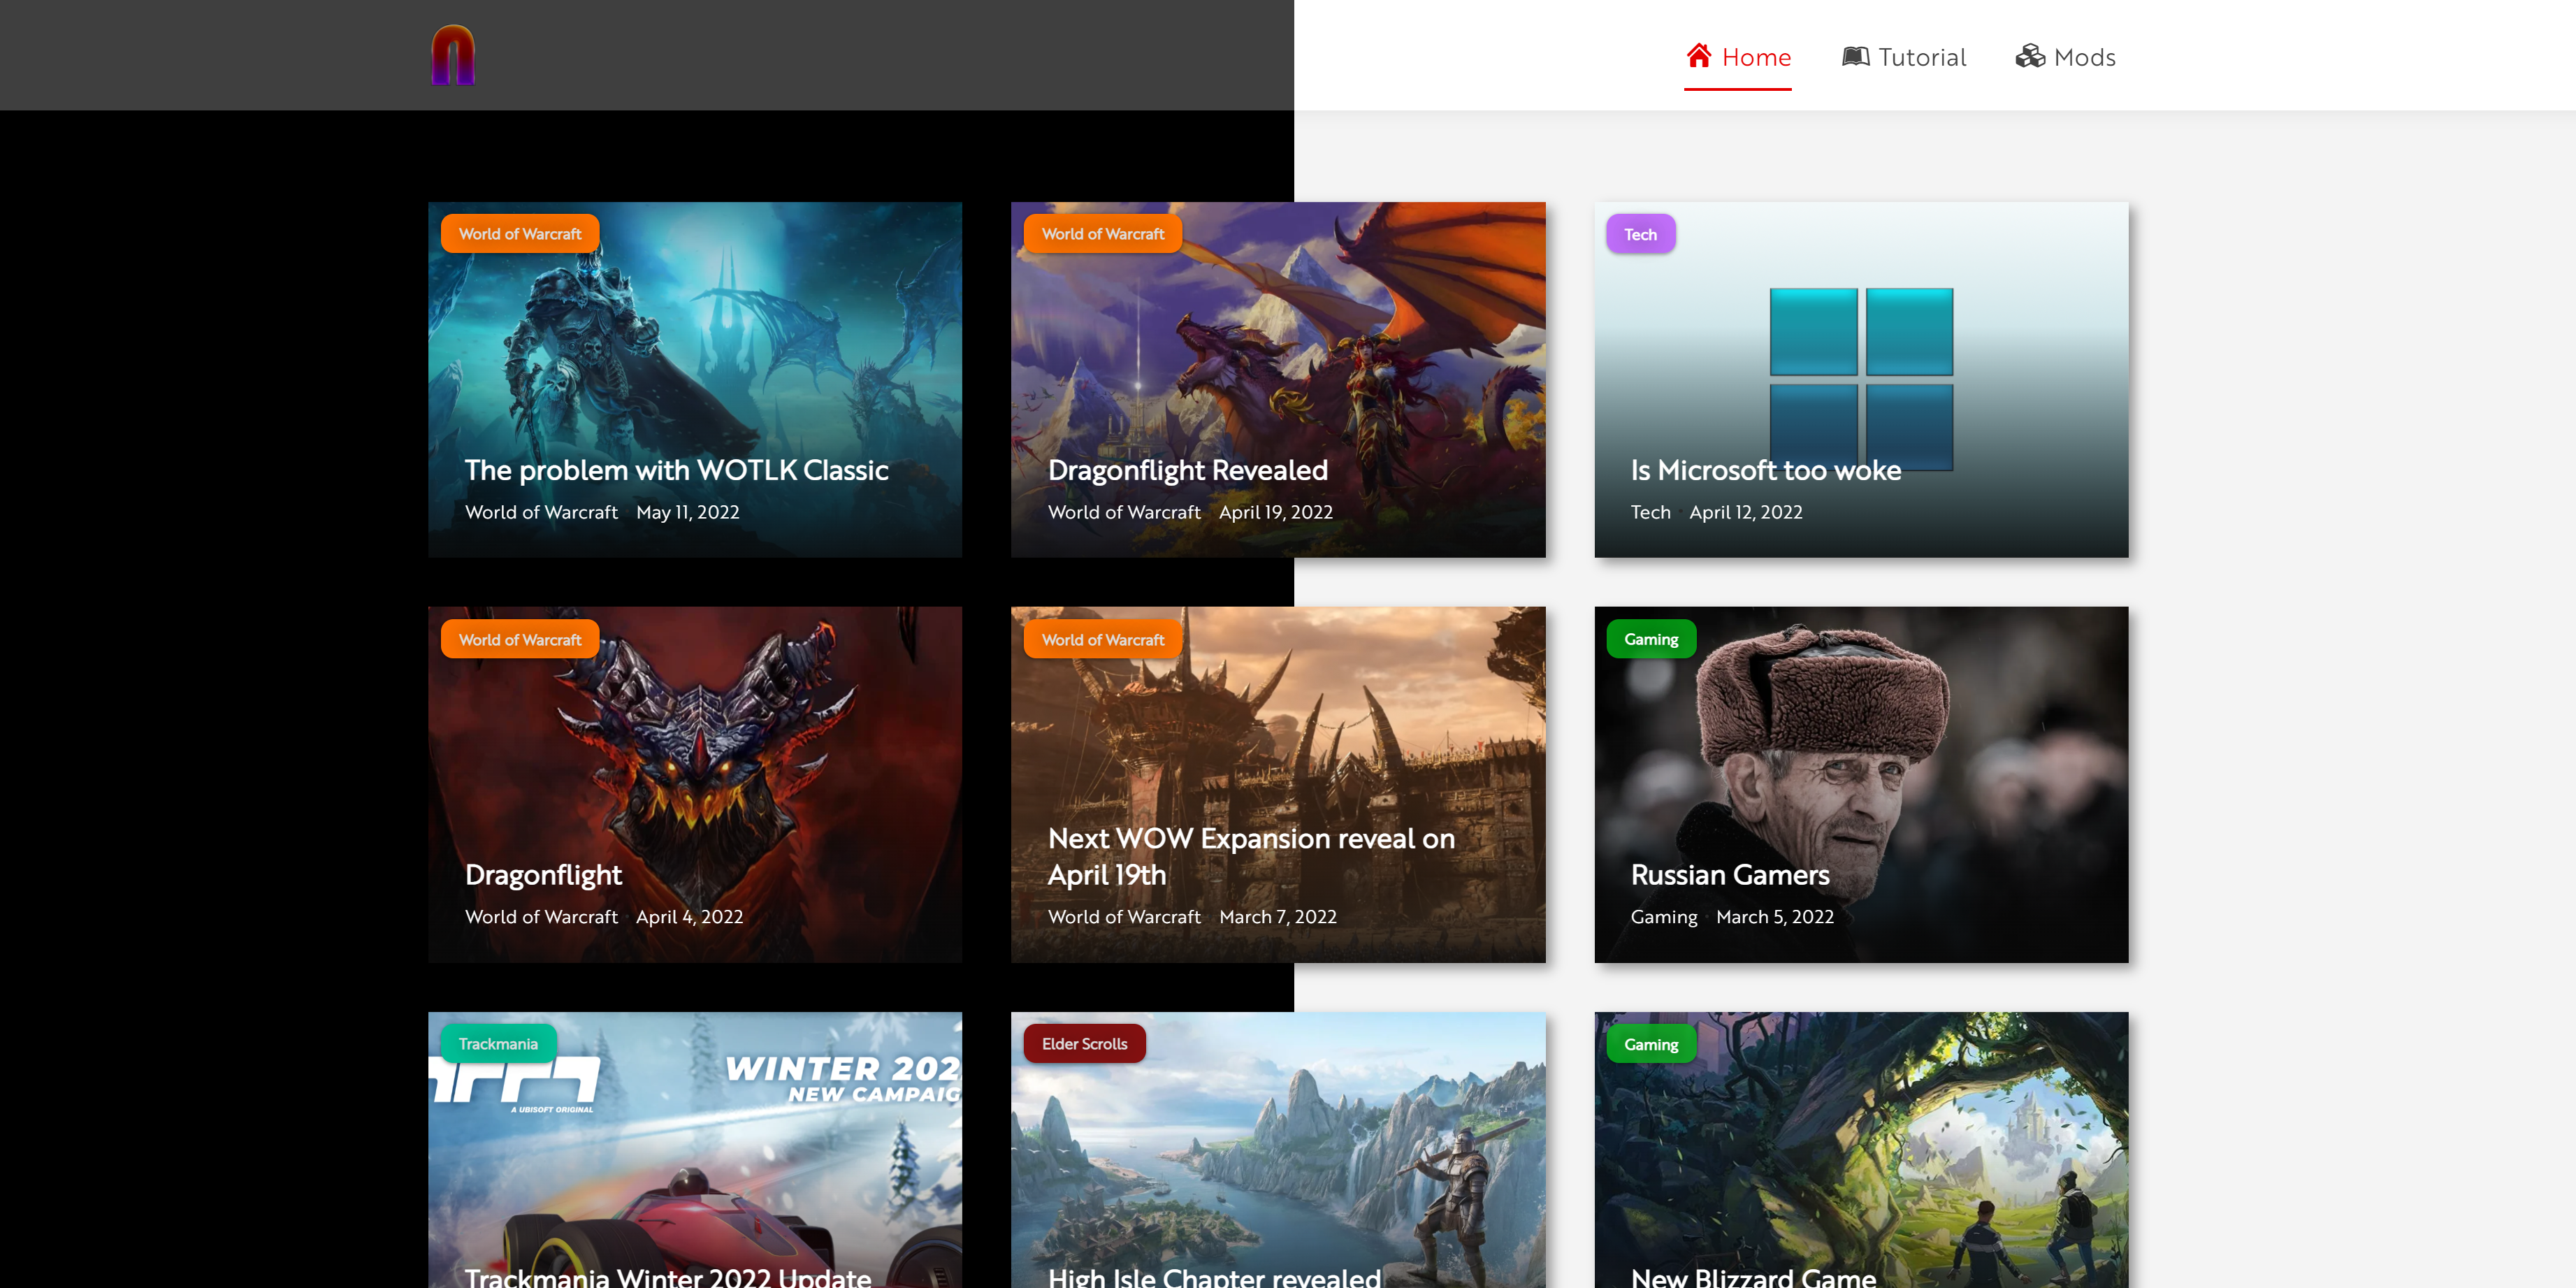Click the Home house icon
This screenshot has height=1288, width=2576.
(1698, 56)
